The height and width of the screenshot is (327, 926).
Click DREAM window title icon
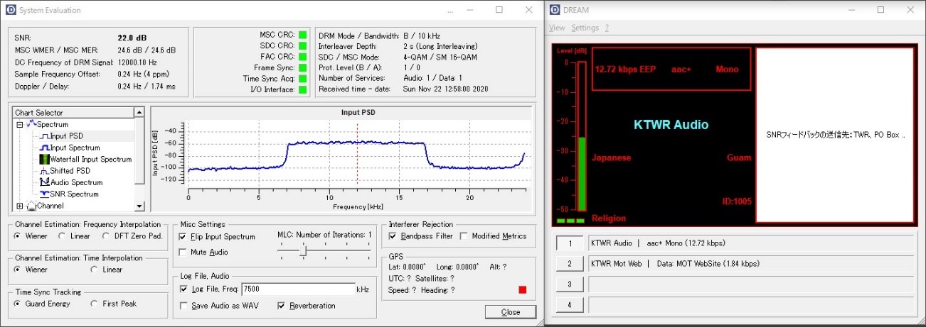(556, 10)
